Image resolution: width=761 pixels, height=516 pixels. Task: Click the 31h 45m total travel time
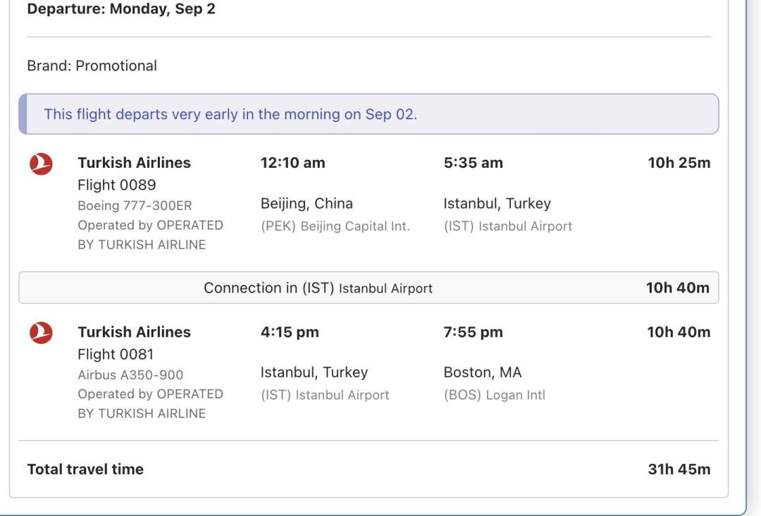(x=679, y=469)
